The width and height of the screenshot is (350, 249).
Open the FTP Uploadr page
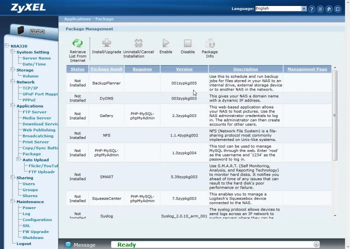point(42,172)
